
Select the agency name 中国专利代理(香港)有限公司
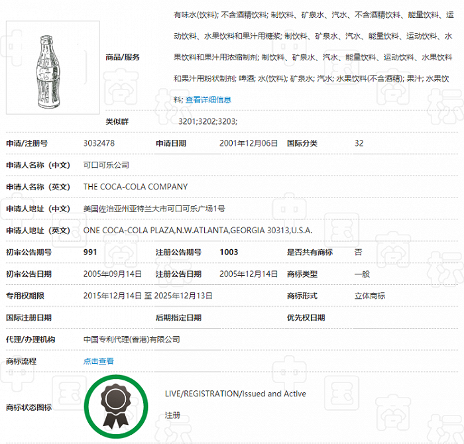(132, 339)
